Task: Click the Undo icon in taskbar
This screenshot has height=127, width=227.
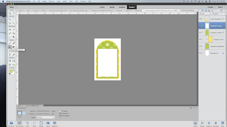Action: 27,124
